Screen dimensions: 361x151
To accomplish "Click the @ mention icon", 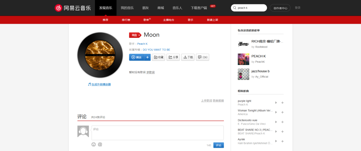I will [x=100, y=144].
